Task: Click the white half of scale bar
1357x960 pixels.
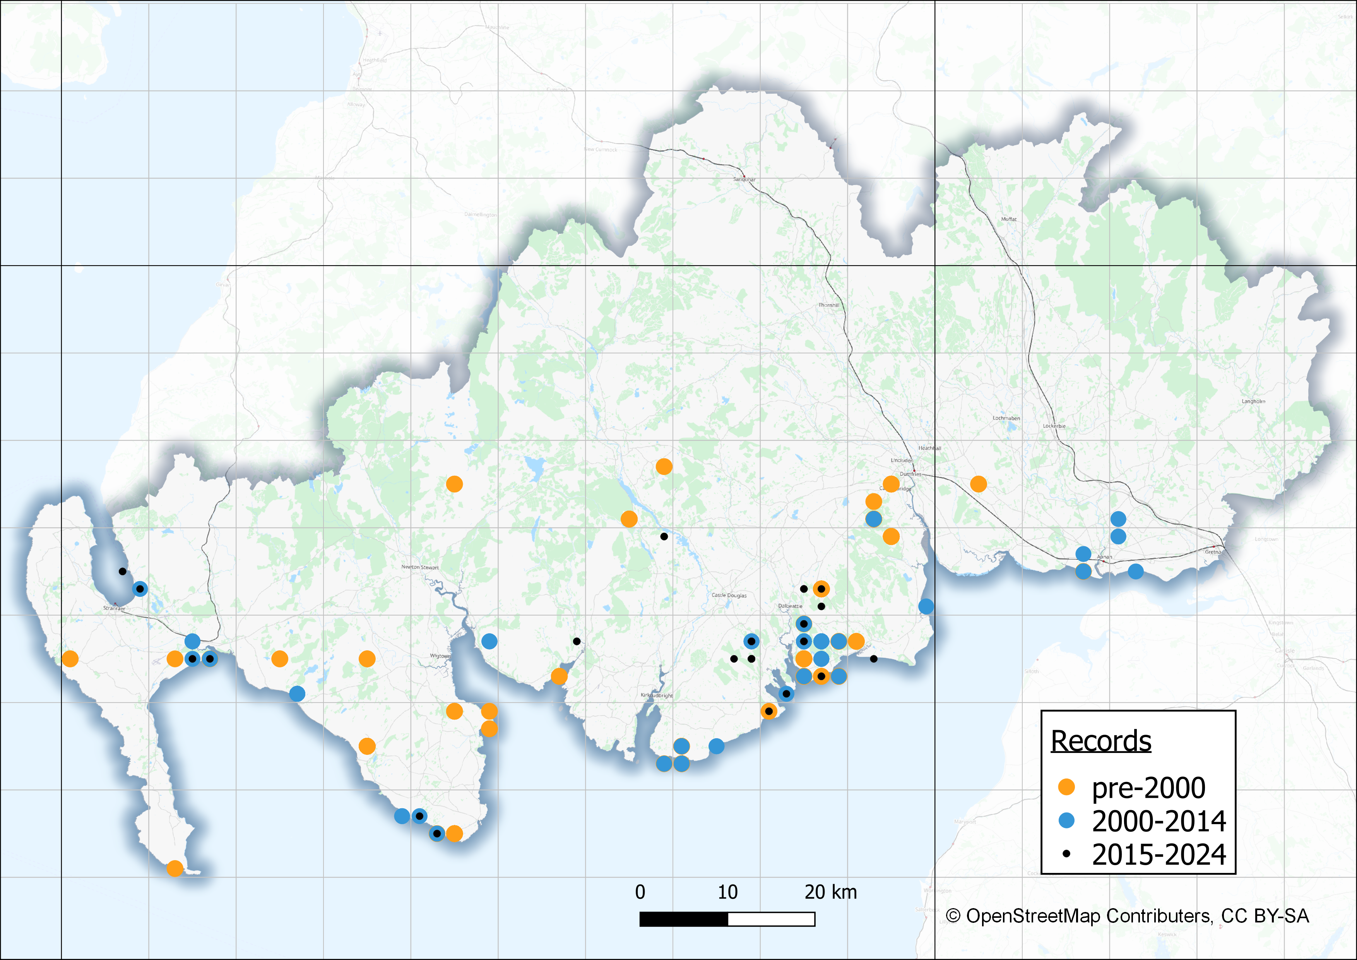Action: (x=771, y=919)
